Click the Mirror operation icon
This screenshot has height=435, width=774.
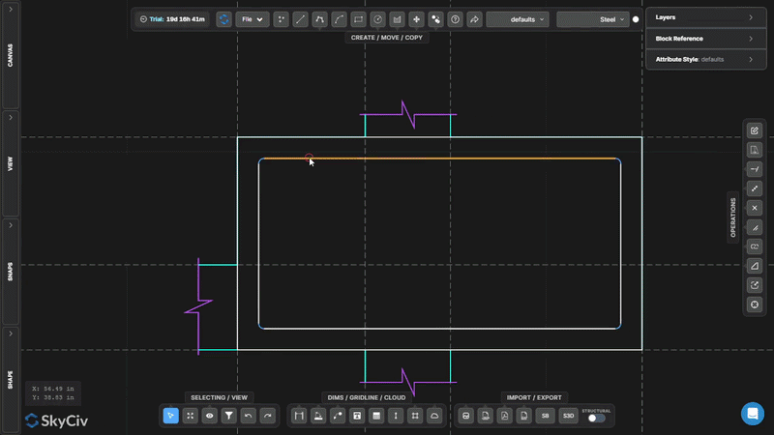pos(755,150)
